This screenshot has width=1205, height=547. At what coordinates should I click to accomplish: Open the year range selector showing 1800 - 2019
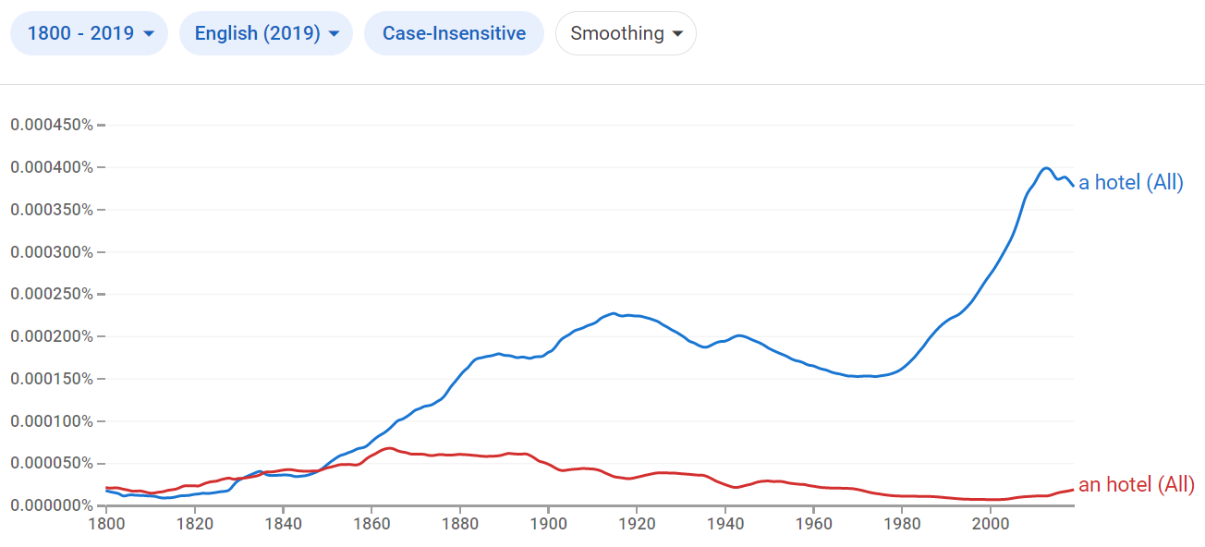[89, 32]
